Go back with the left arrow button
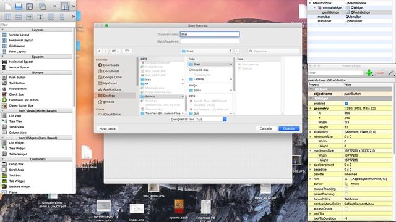 (99, 51)
